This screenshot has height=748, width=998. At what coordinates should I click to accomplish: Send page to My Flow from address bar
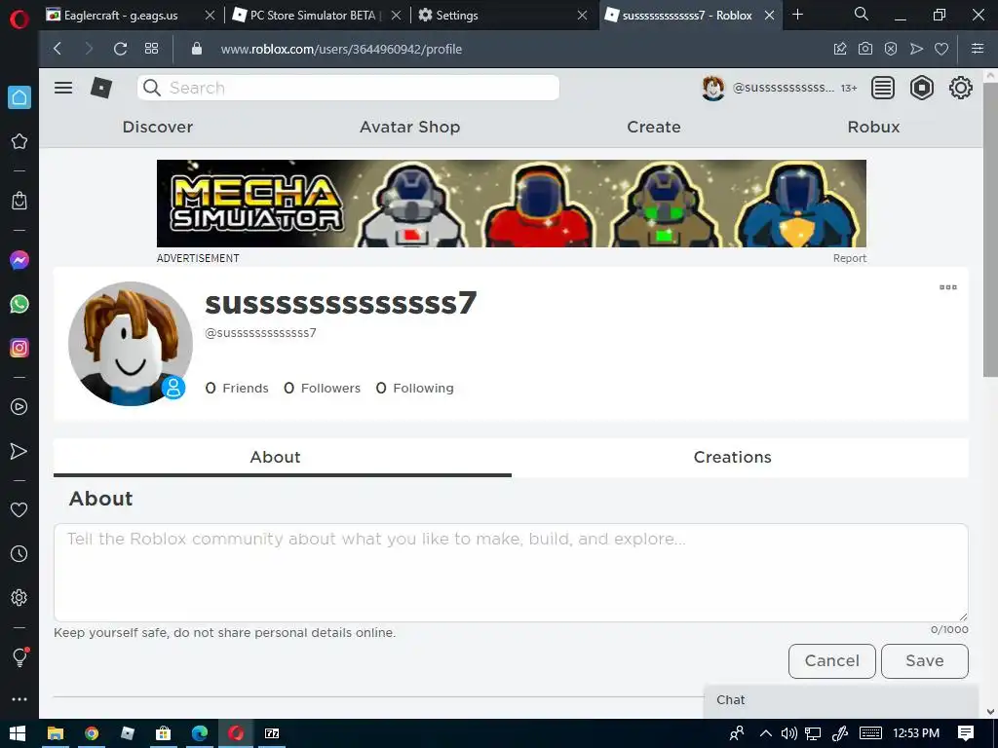pos(916,49)
